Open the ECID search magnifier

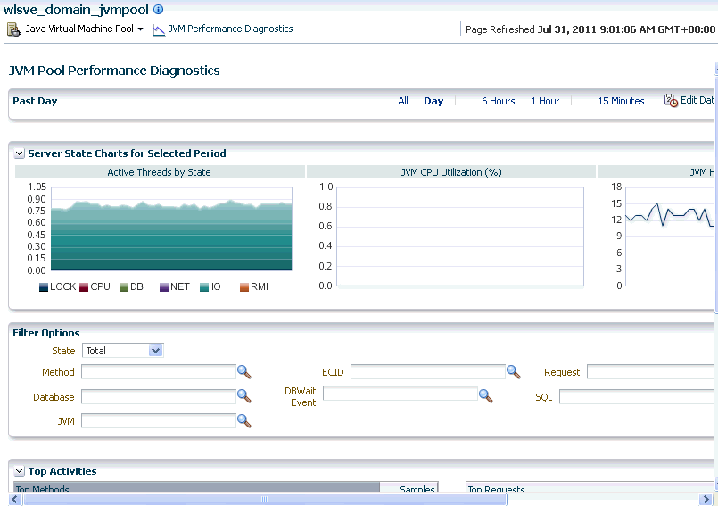tap(513, 372)
